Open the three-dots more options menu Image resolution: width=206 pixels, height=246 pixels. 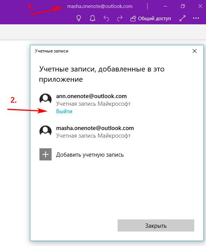pos(196,18)
